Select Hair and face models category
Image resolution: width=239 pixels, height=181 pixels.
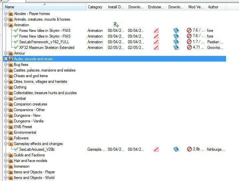coord(31,161)
